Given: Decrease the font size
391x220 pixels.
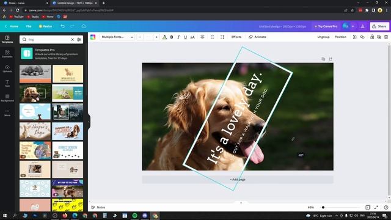Looking at the screenshot, I should coord(140,37).
